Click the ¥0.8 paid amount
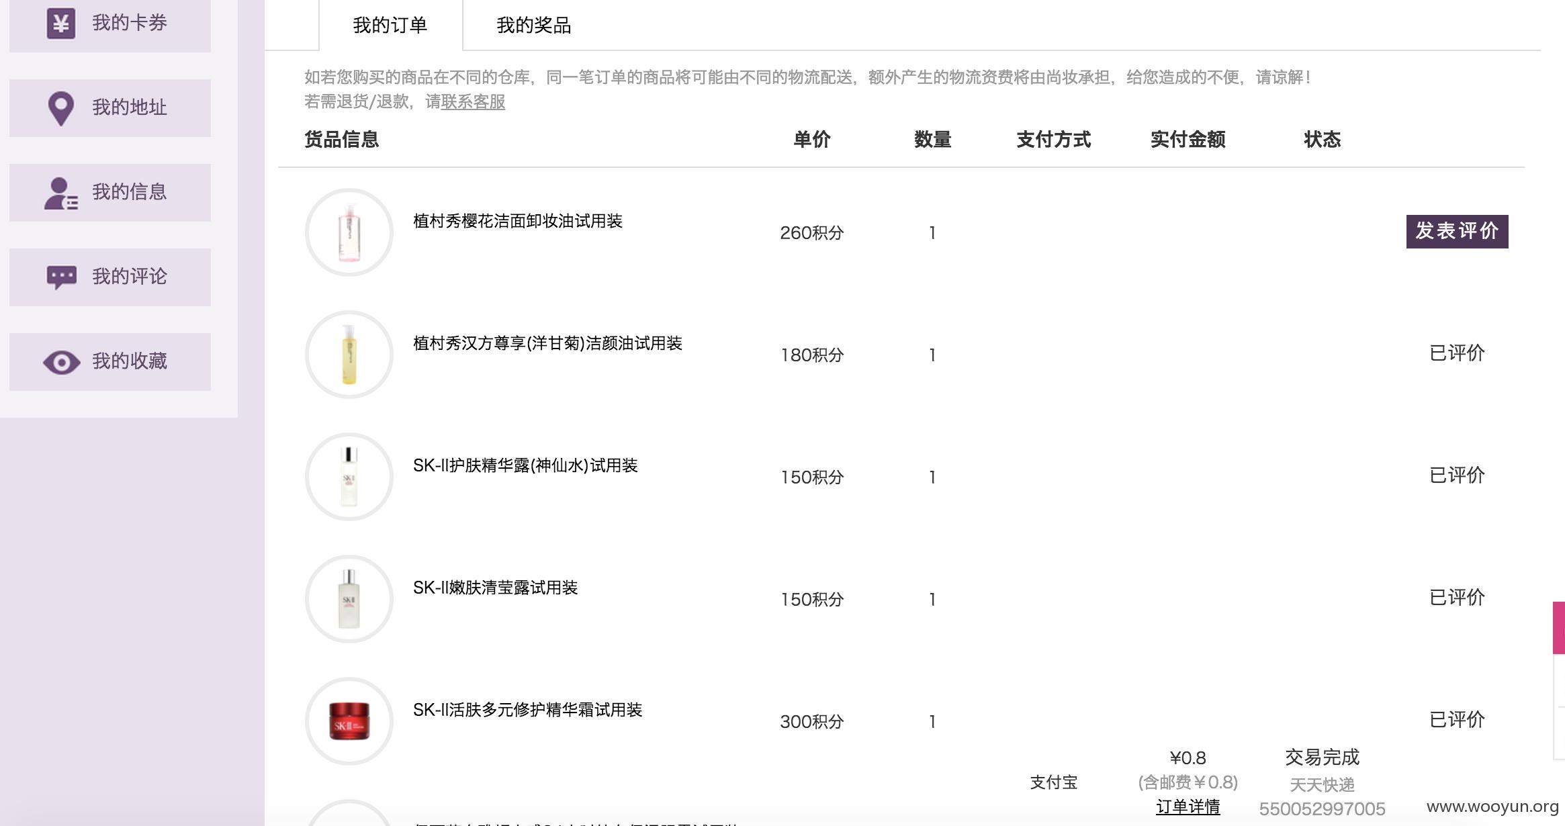 (x=1188, y=758)
